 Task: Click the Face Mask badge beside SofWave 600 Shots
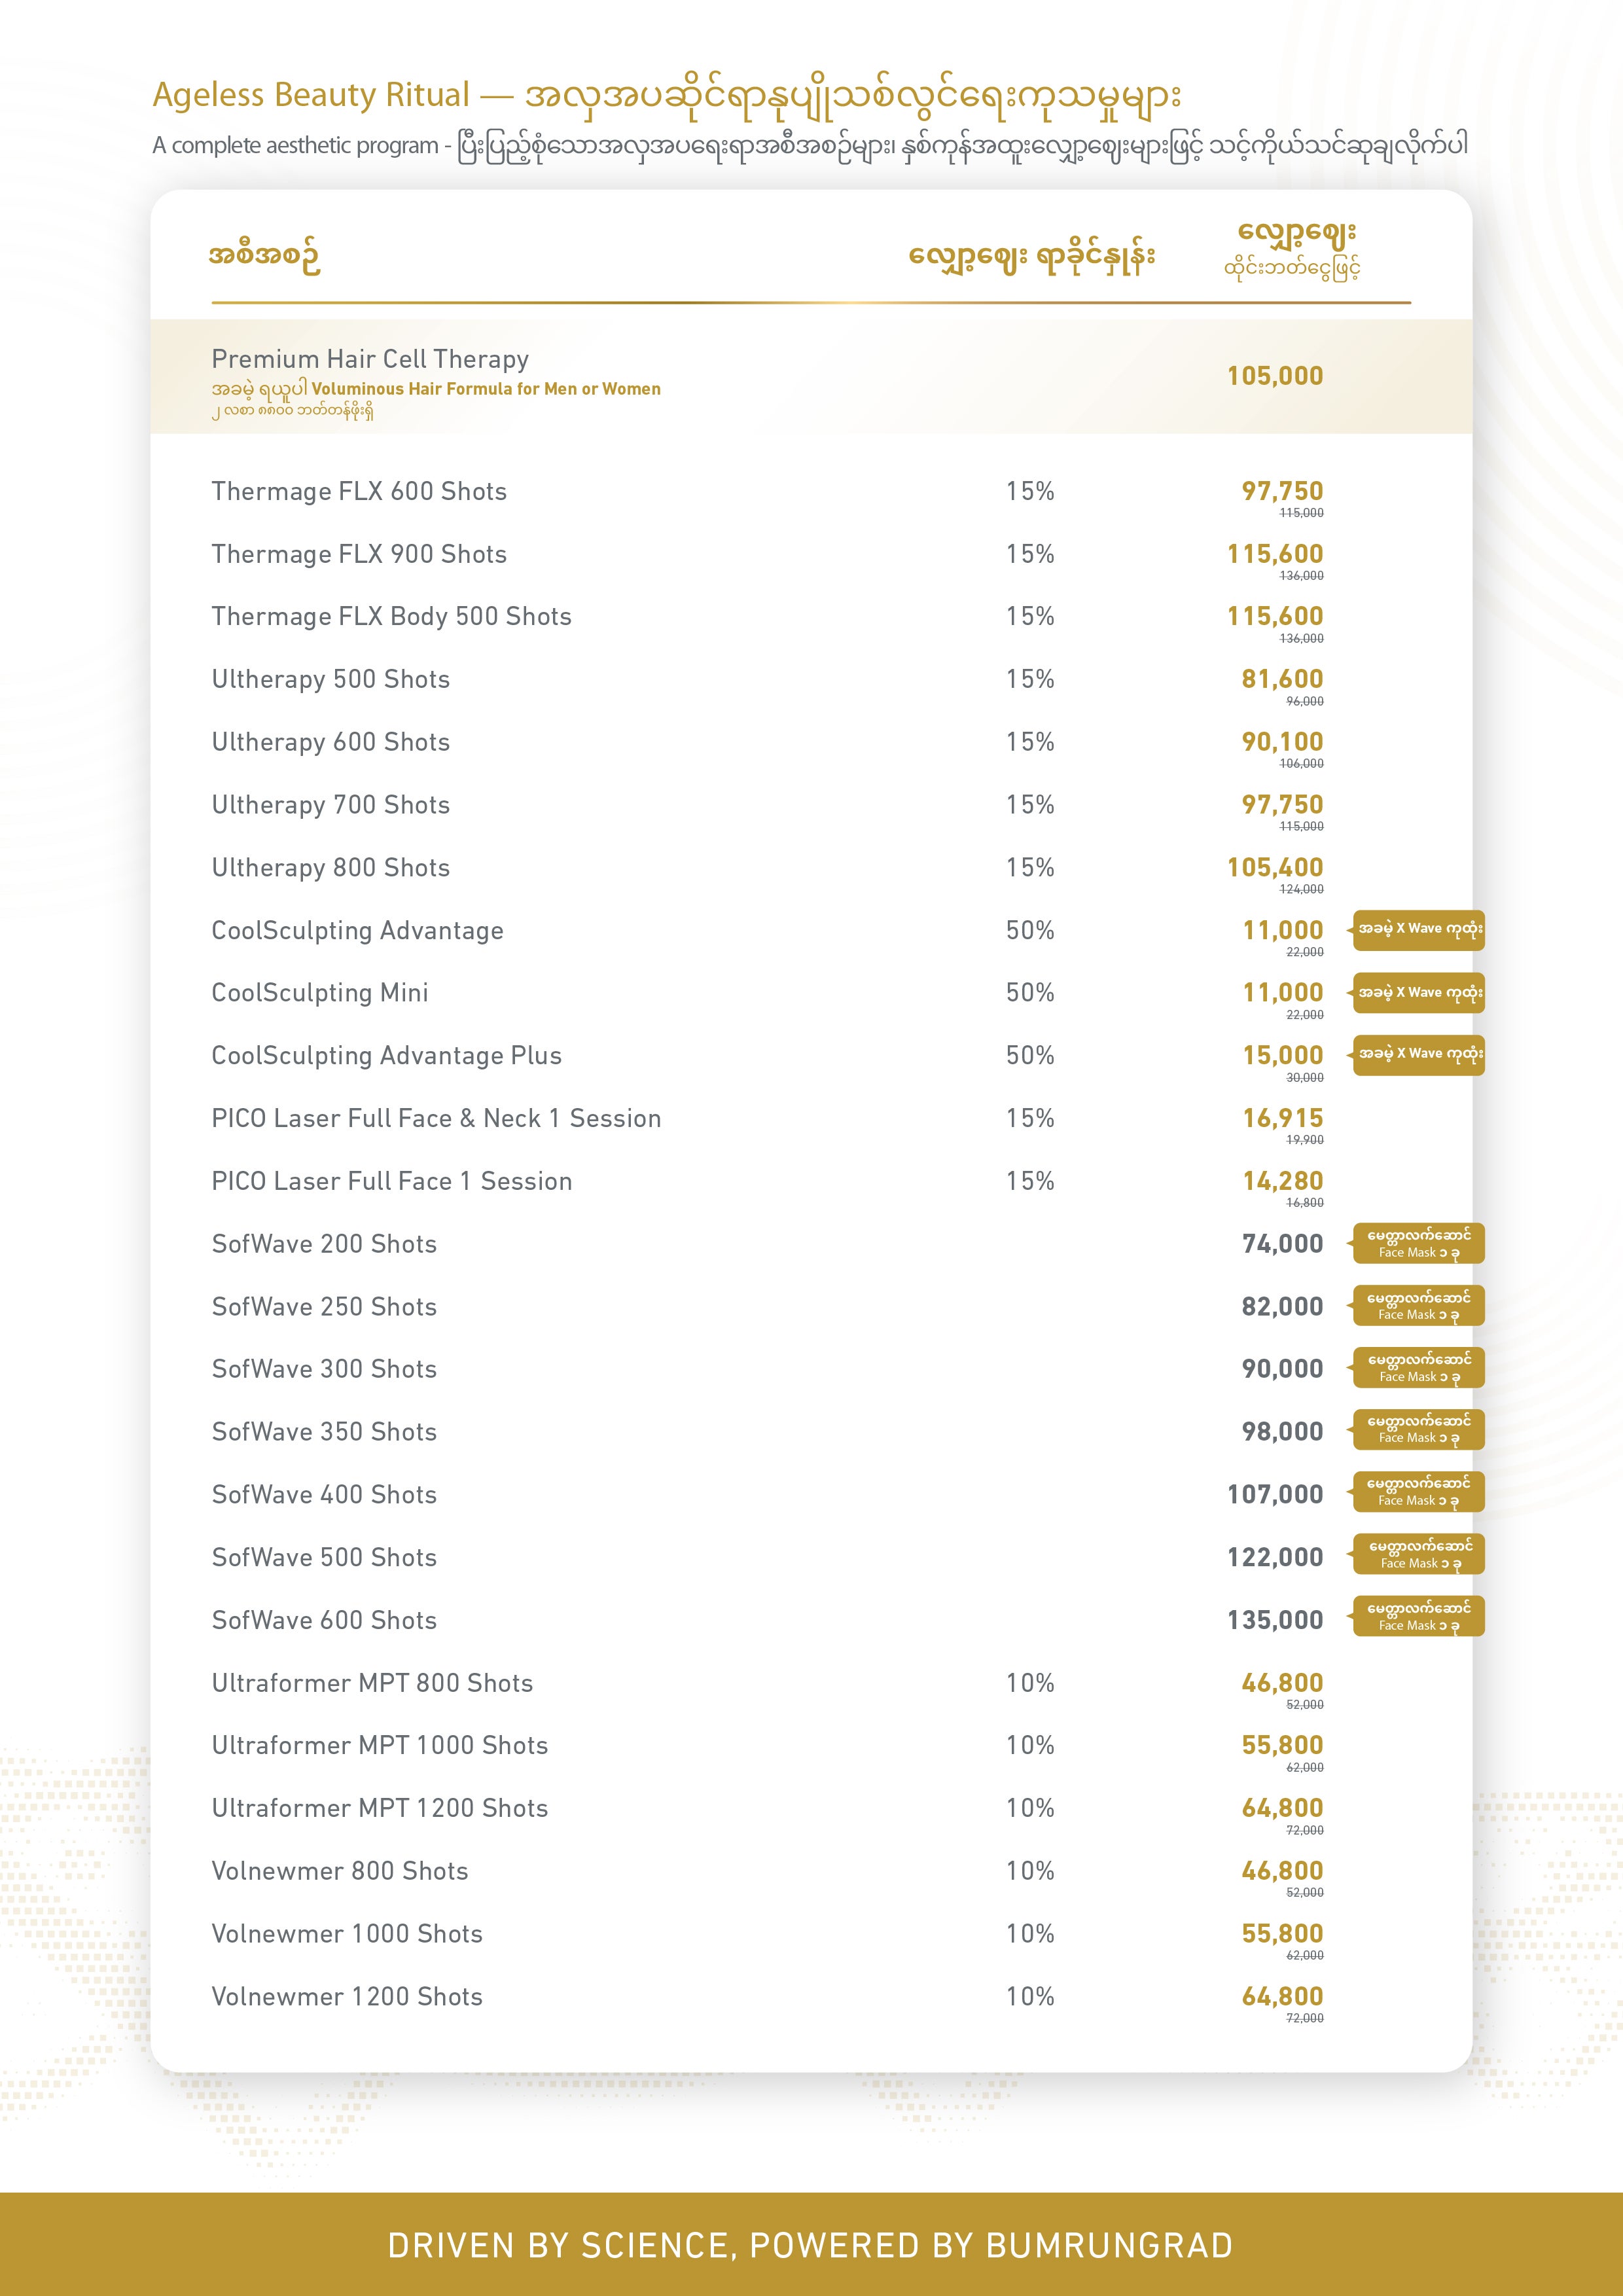tap(1418, 1617)
